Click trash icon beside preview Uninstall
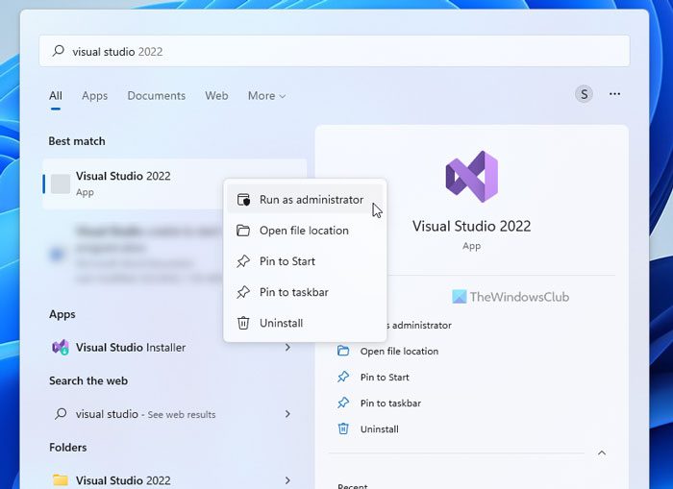This screenshot has height=489, width=673. pyautogui.click(x=343, y=428)
